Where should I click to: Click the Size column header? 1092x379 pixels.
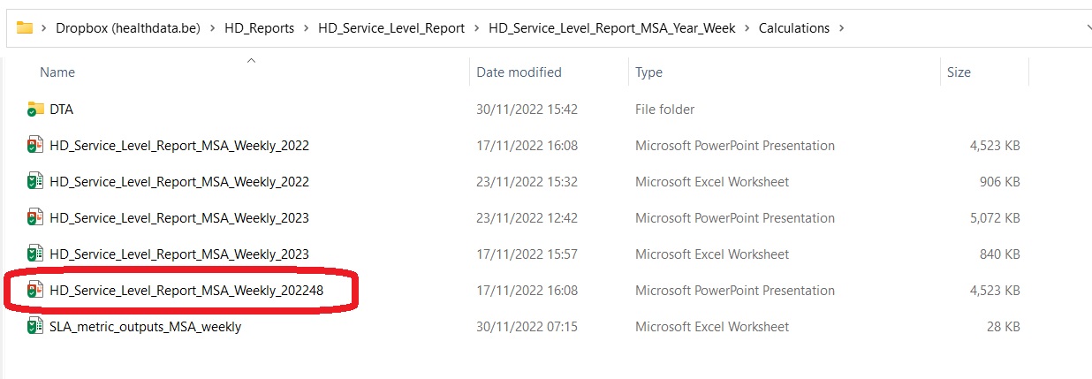point(959,72)
